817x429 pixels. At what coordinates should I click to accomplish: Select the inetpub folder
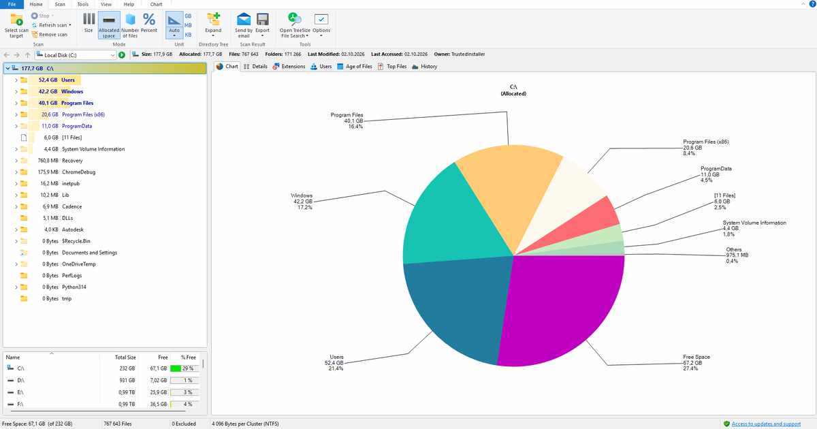pos(71,184)
